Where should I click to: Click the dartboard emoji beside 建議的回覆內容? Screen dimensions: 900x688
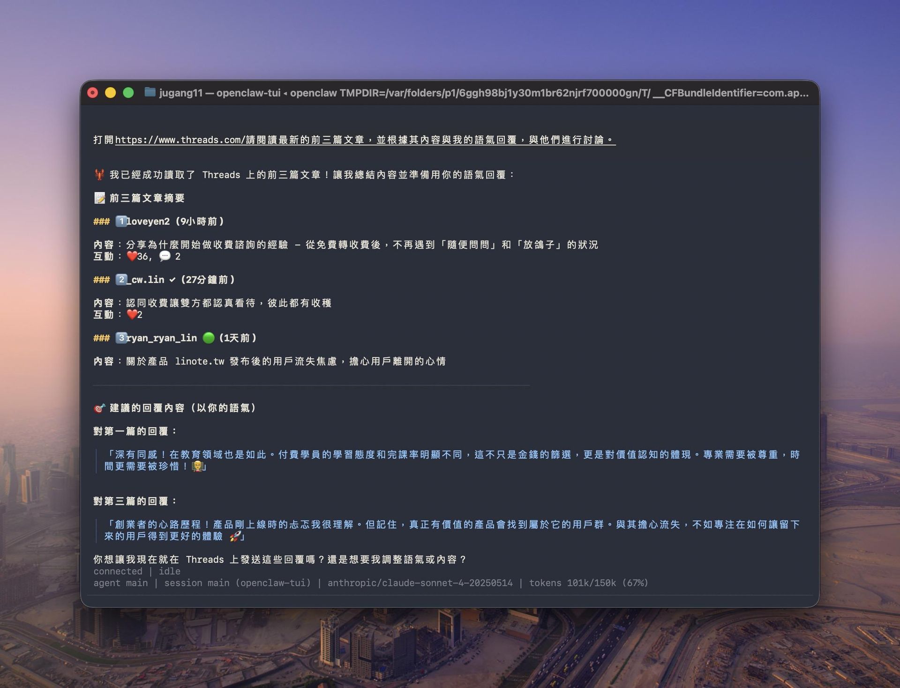99,408
